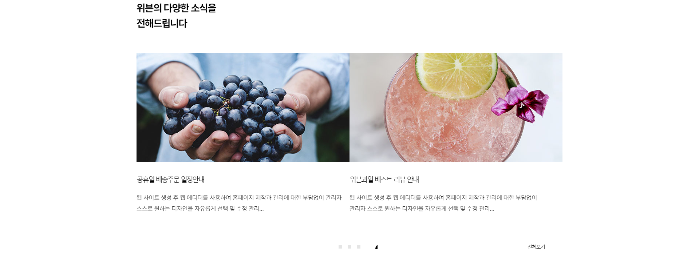The image size is (699, 258).
Task: Click the truncated line ending 수정 관리... in first article
Action: click(200, 209)
